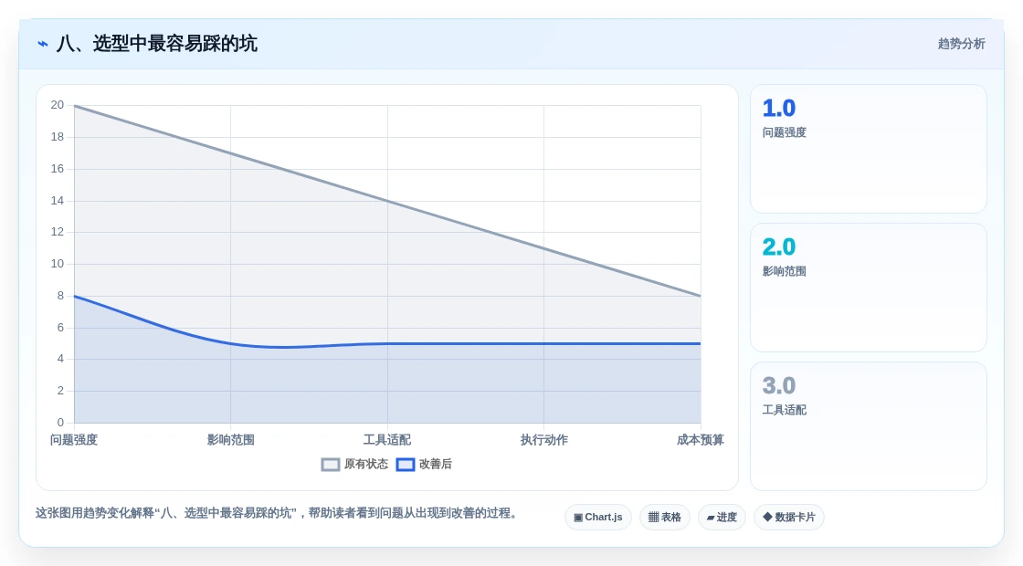
Task: Select the 数据卡片 tag
Action: coord(789,517)
